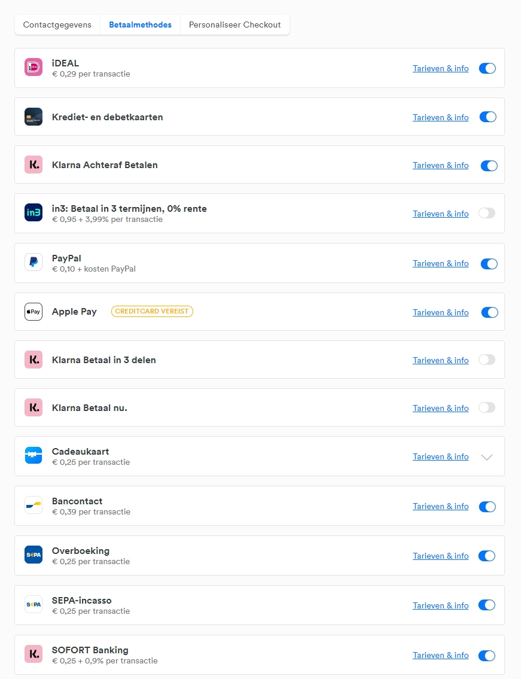Switch to the Contactgegevens tab
Image resolution: width=521 pixels, height=679 pixels.
[x=57, y=25]
